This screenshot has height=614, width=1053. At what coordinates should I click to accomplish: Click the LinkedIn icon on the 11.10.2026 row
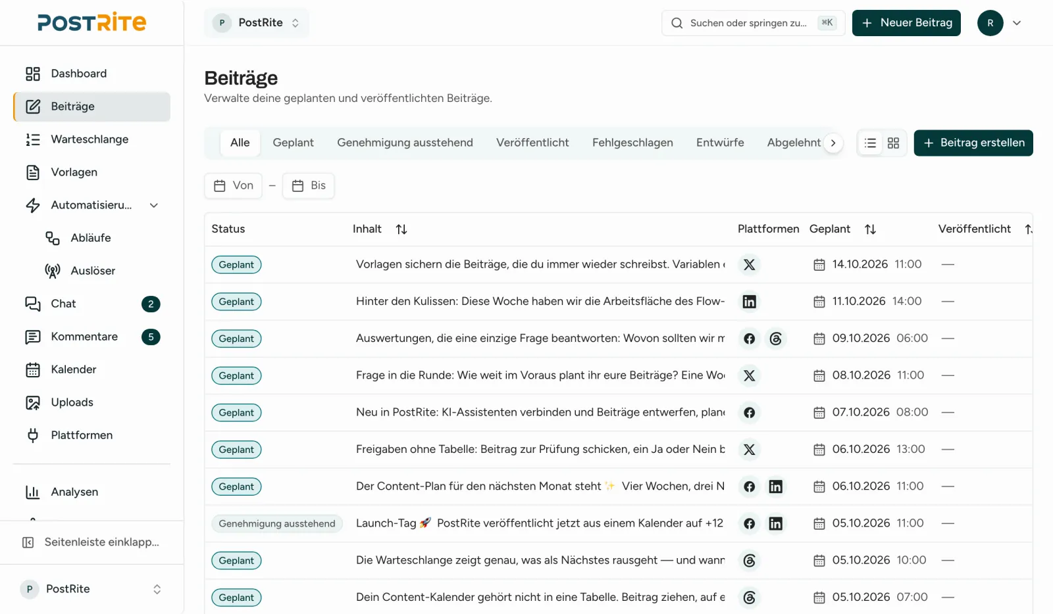click(749, 302)
